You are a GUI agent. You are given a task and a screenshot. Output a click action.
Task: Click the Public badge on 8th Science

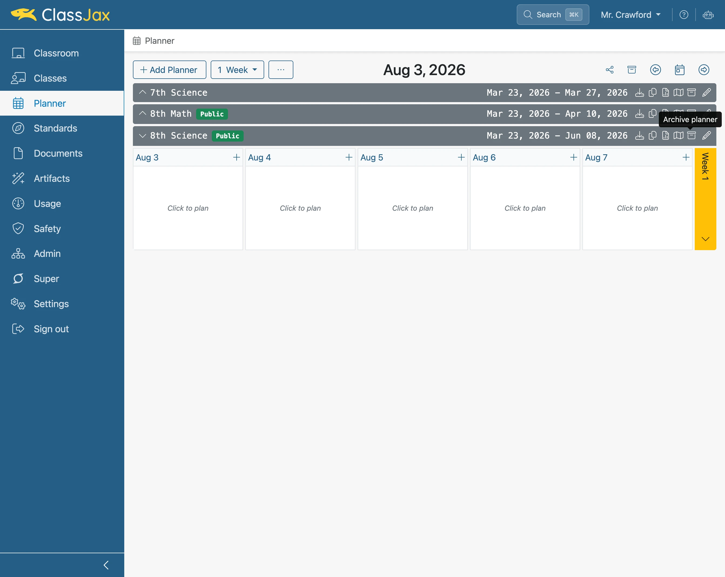pyautogui.click(x=228, y=136)
